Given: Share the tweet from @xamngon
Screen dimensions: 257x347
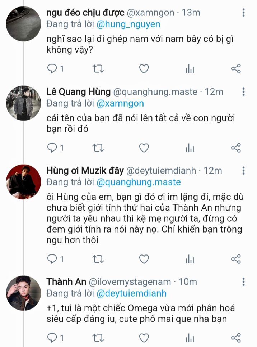Looking at the screenshot, I should click(x=236, y=68).
